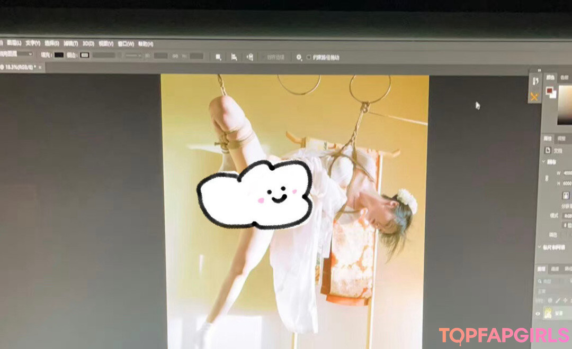Open the Window(W) menu

click(126, 44)
